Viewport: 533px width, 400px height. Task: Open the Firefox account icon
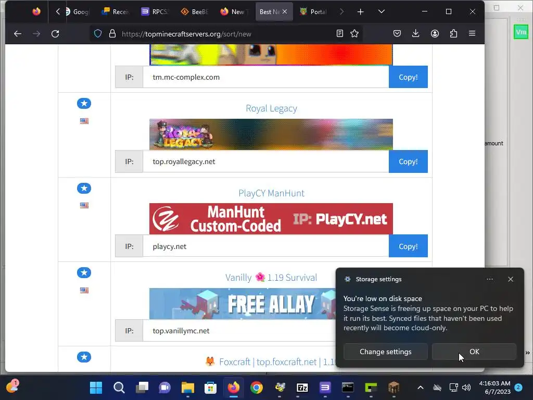tap(435, 33)
